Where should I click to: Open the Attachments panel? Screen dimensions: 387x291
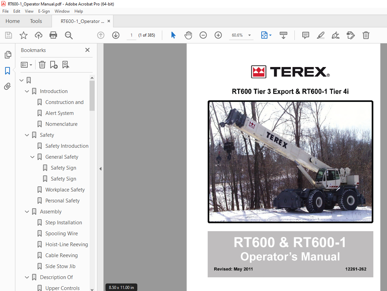8,86
